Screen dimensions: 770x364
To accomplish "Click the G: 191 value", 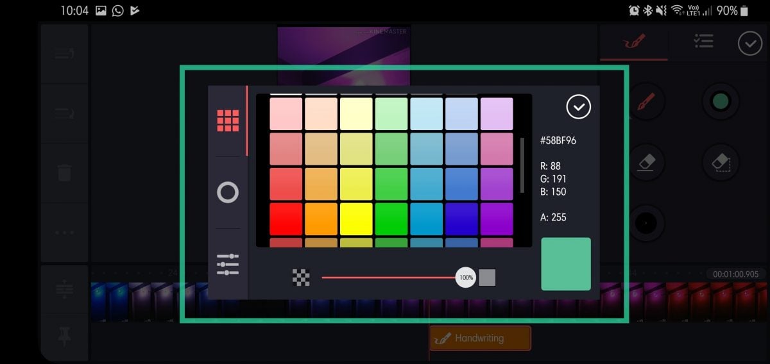I will [x=553, y=179].
